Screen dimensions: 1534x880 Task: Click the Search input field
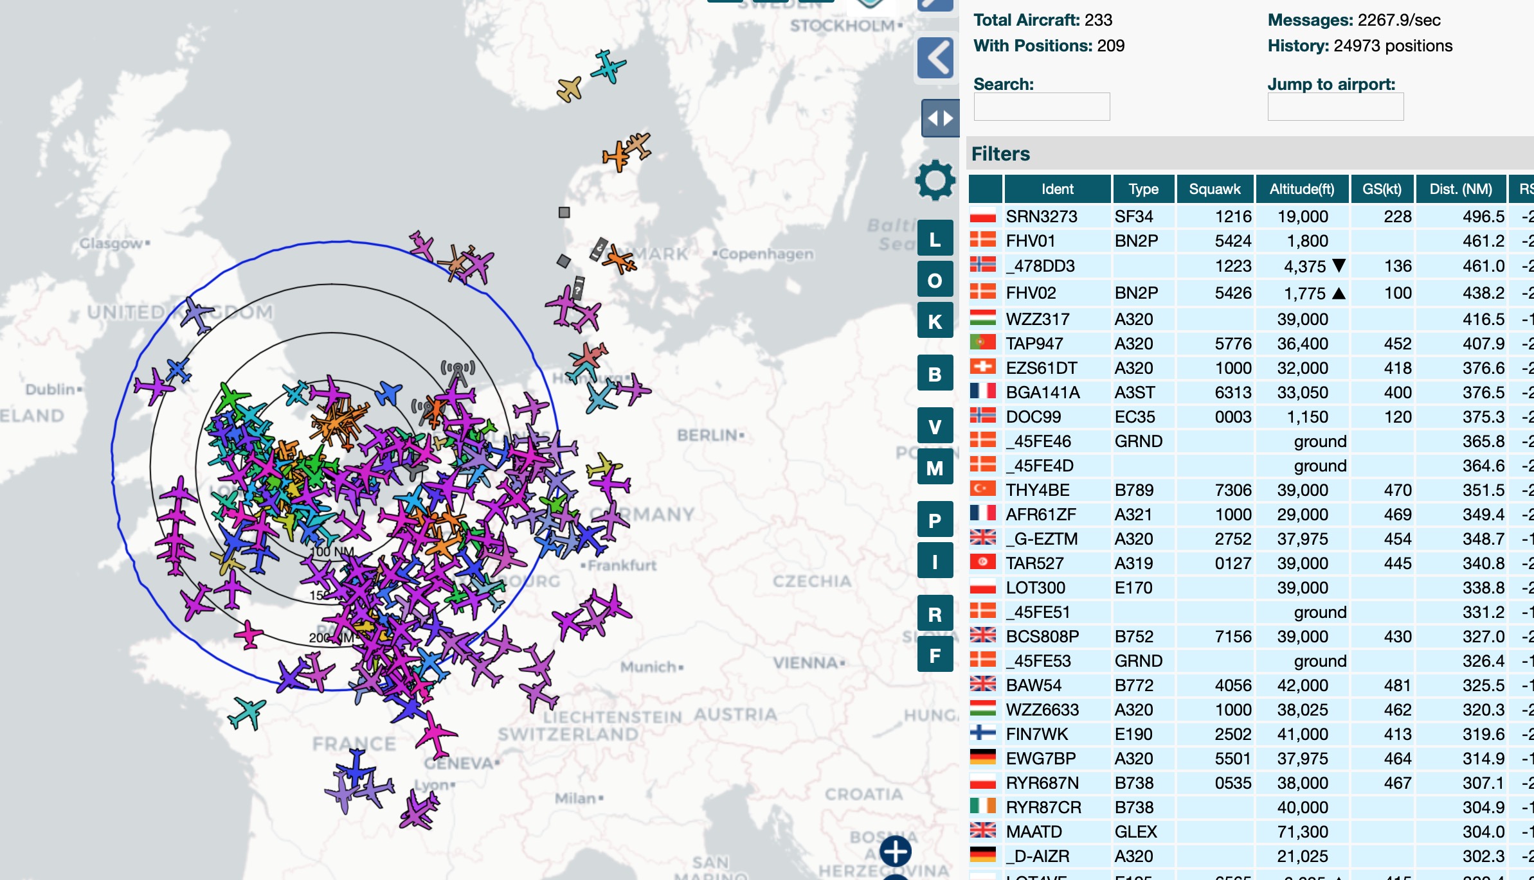click(x=1042, y=107)
